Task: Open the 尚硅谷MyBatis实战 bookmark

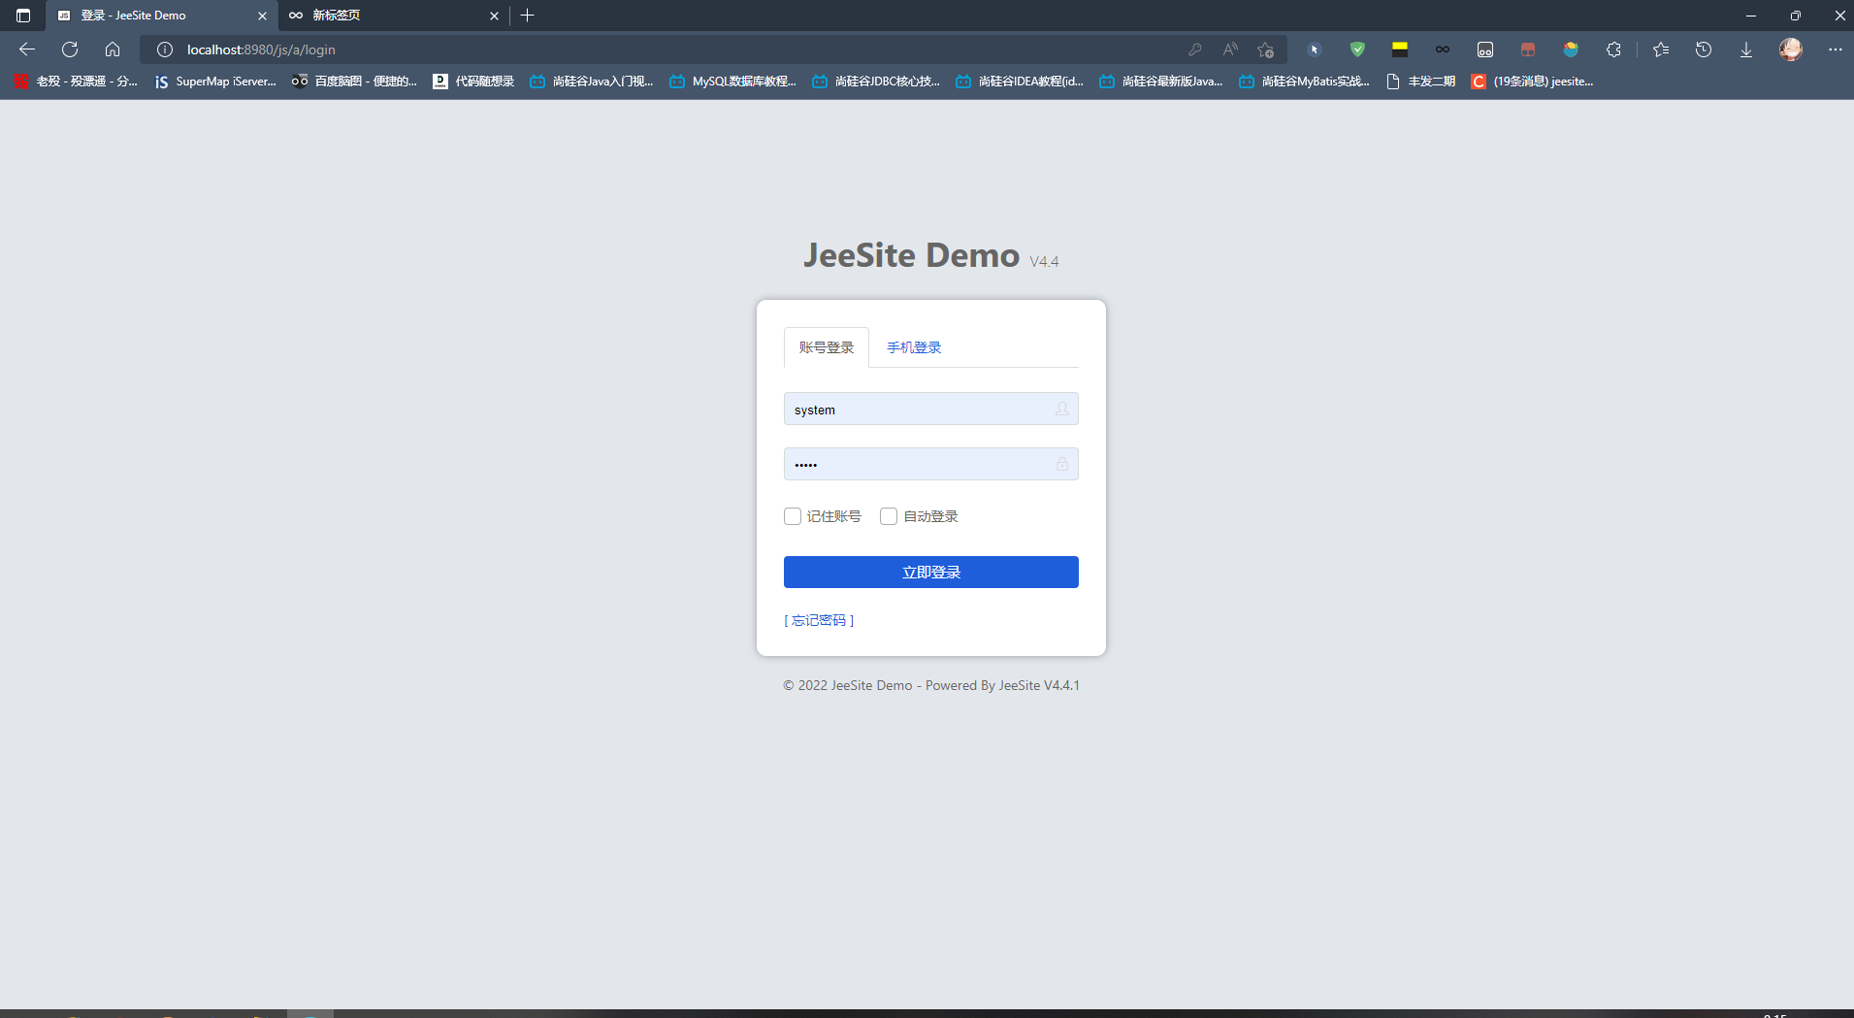Action: (1305, 82)
